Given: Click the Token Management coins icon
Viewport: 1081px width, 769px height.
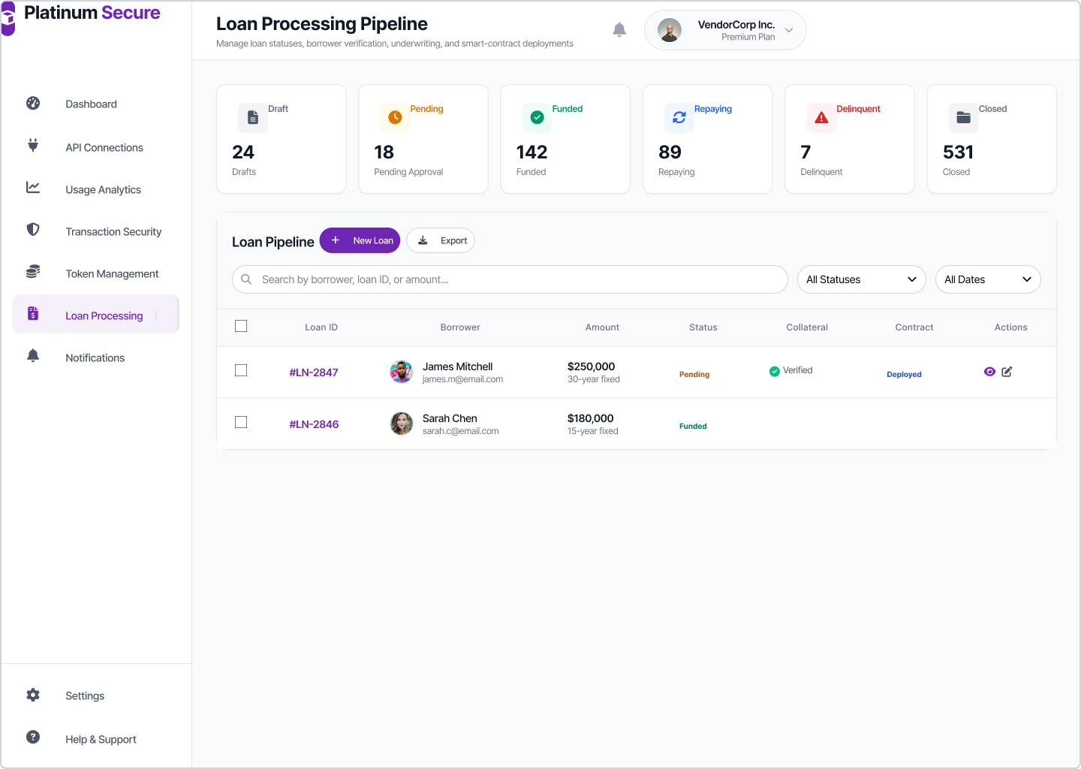Looking at the screenshot, I should point(33,271).
